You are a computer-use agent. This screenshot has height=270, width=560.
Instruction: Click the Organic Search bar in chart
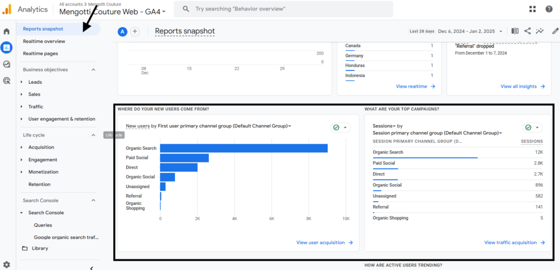click(x=244, y=148)
